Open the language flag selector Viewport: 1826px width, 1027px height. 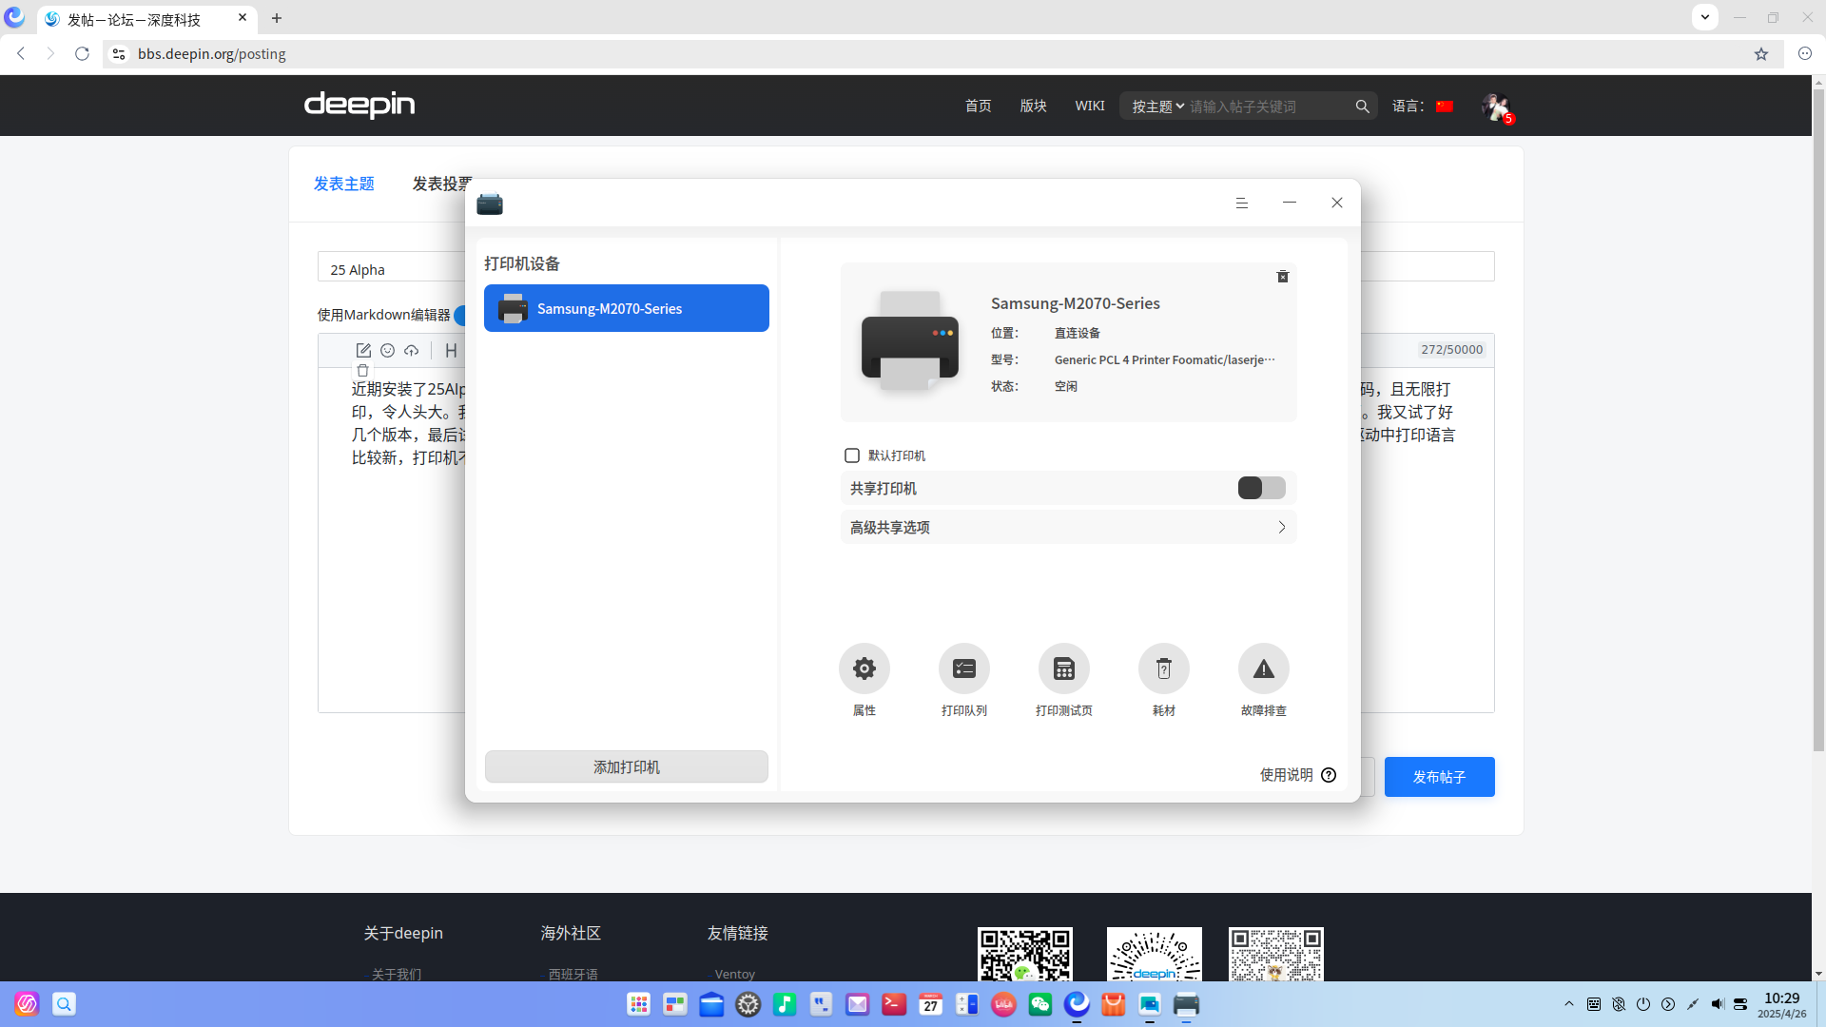1444,107
